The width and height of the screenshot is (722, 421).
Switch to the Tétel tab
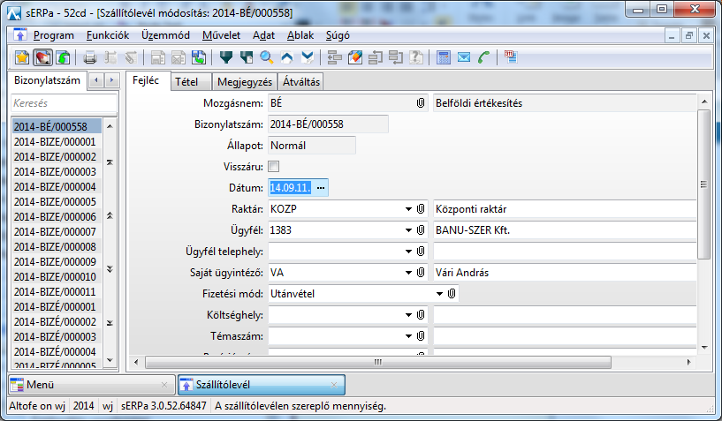coord(186,81)
